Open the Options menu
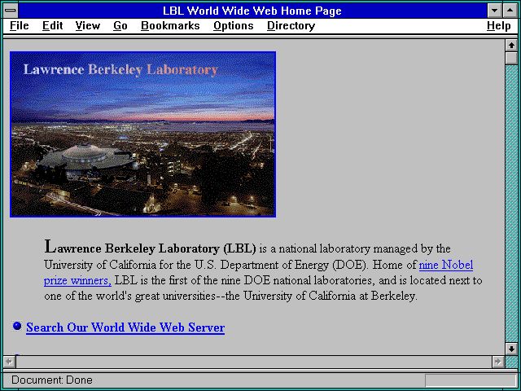The image size is (521, 391). tap(234, 26)
